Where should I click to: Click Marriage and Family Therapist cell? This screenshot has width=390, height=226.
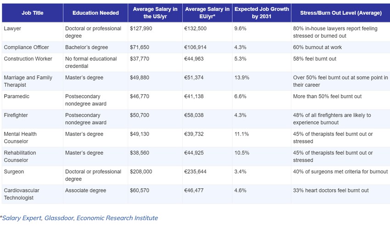(x=28, y=81)
